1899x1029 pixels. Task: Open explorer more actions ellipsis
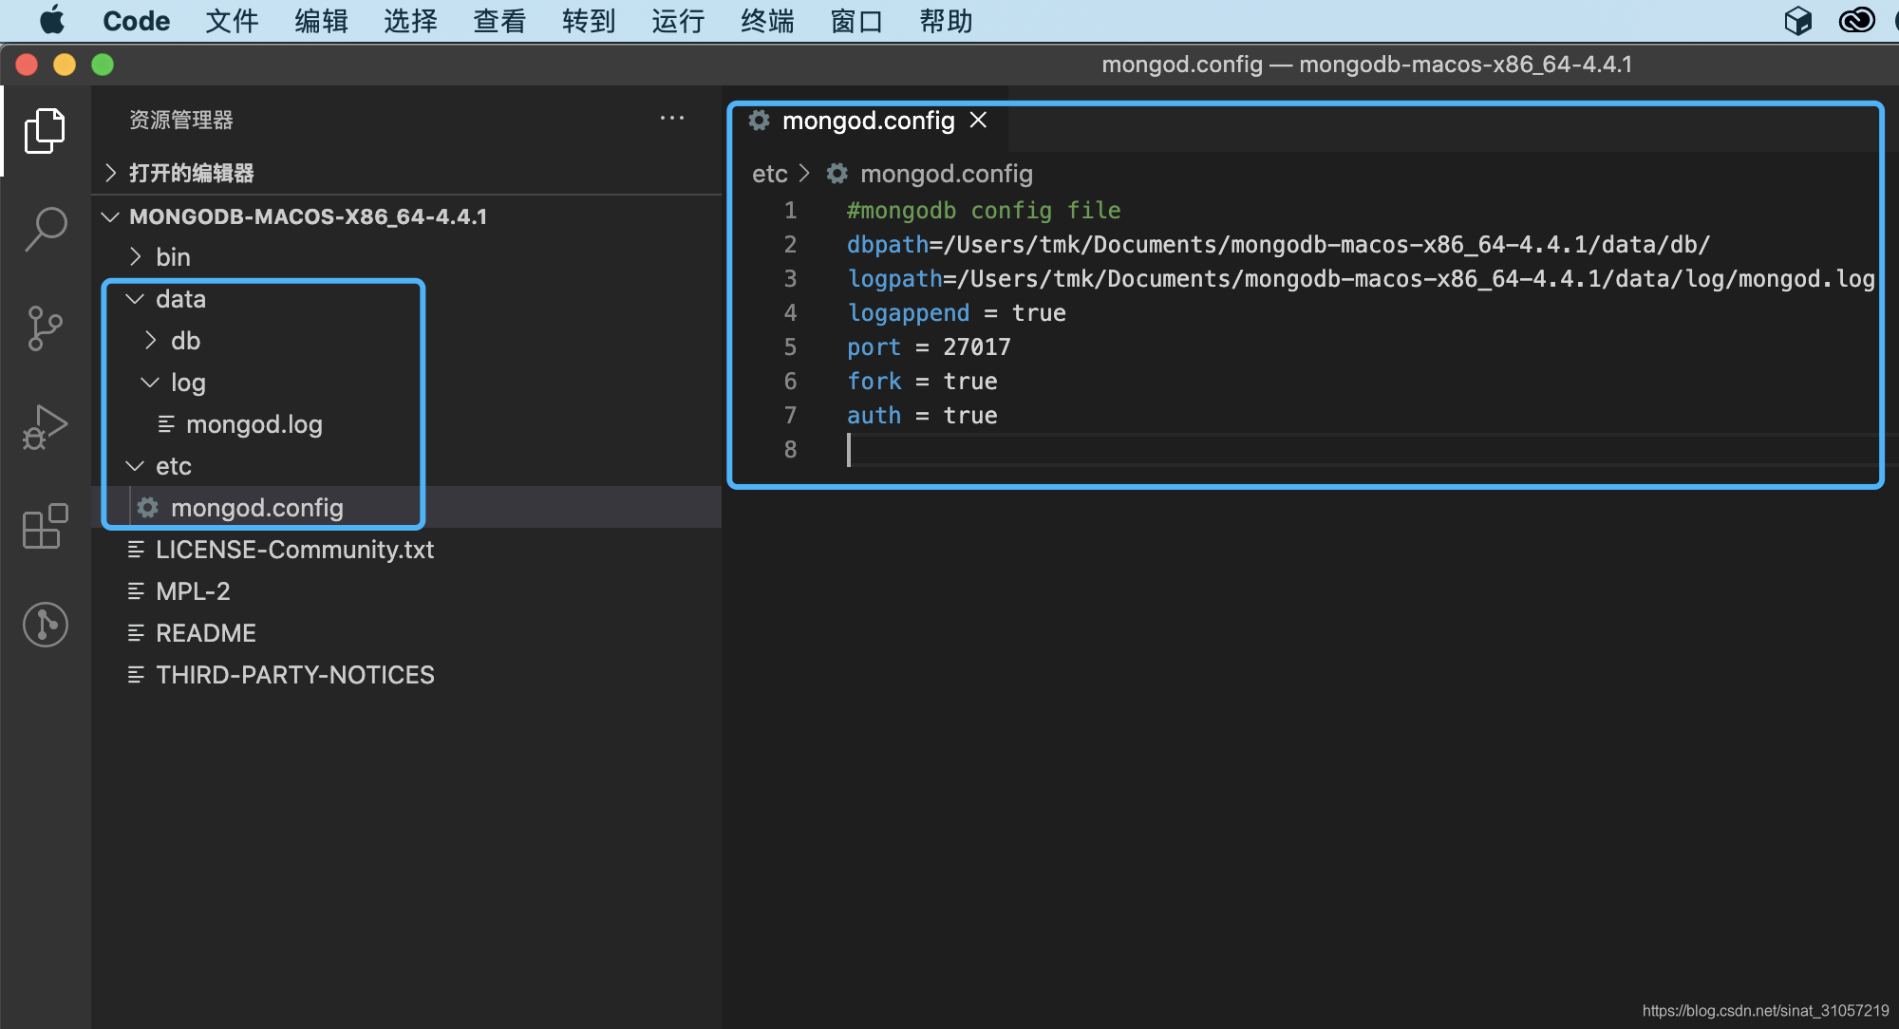click(x=672, y=119)
